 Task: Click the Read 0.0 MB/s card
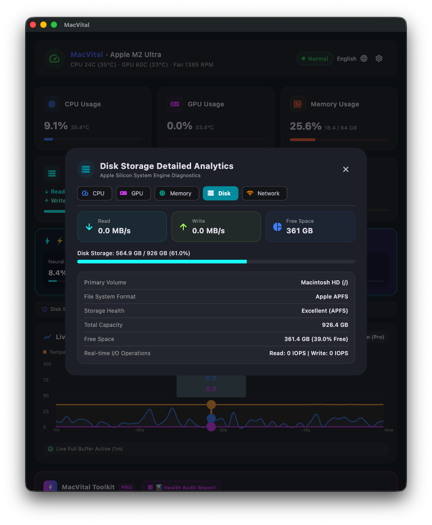coord(122,227)
